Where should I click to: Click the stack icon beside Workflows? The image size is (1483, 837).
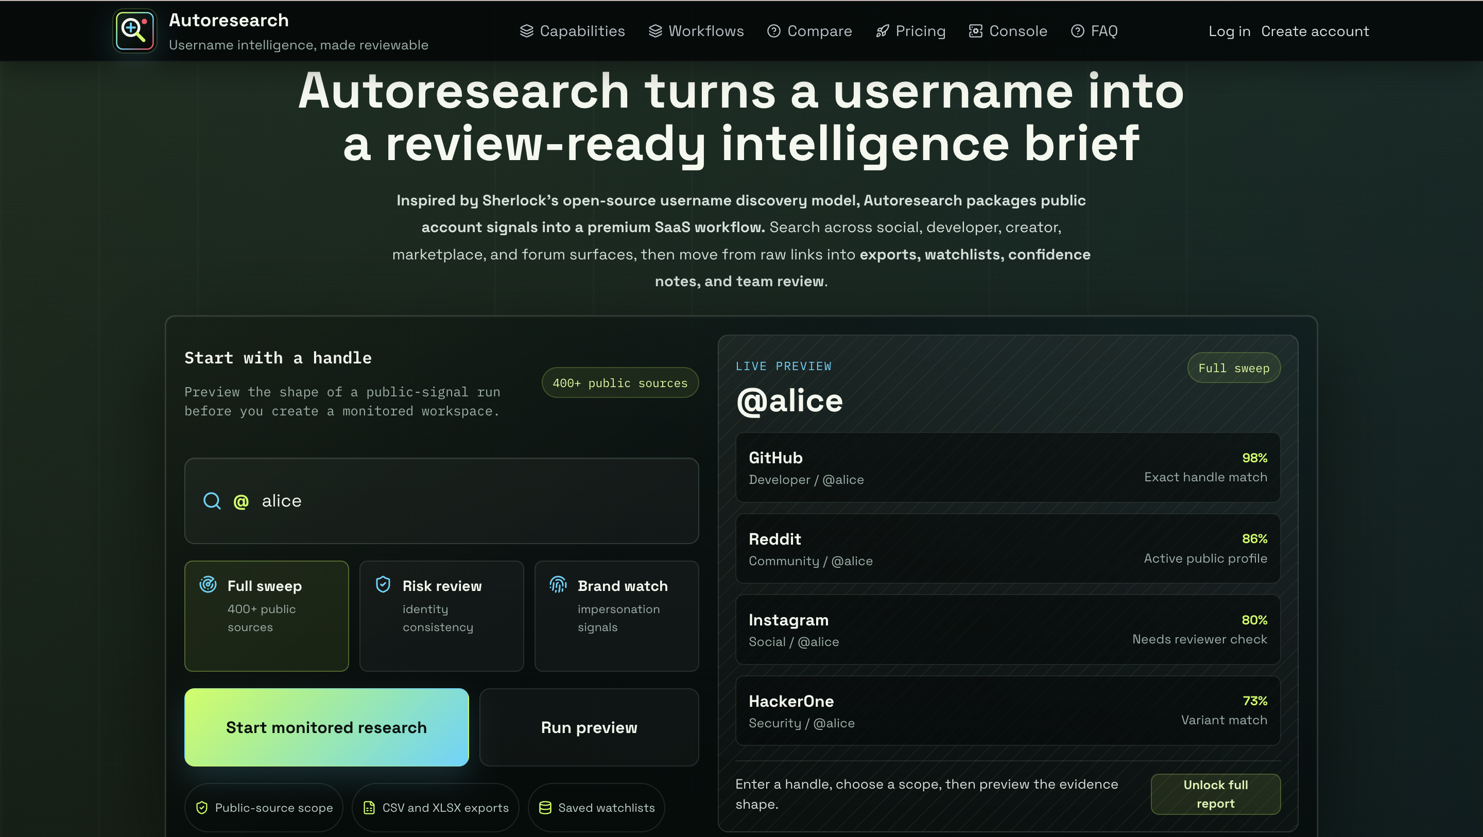(655, 31)
